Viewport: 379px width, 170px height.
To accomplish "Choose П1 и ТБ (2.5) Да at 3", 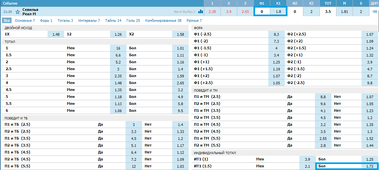I will (x=134, y=125).
